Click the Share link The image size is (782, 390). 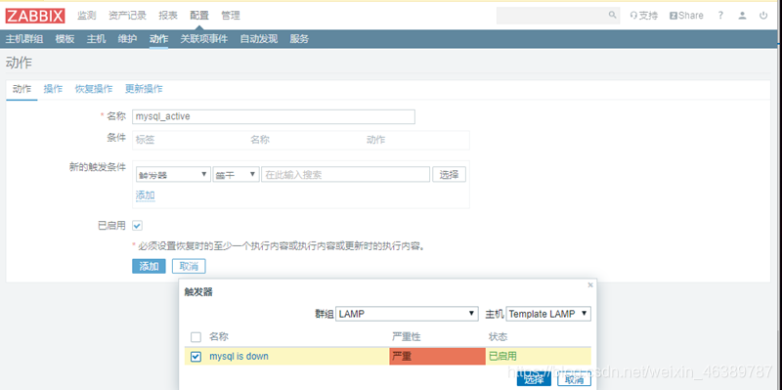686,16
